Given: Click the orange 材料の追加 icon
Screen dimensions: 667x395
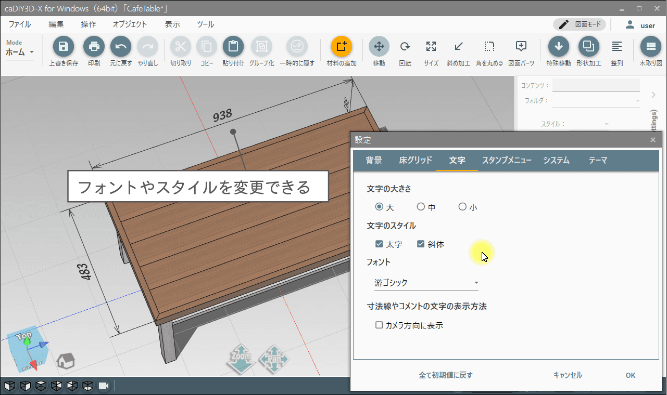Looking at the screenshot, I should pyautogui.click(x=342, y=47).
